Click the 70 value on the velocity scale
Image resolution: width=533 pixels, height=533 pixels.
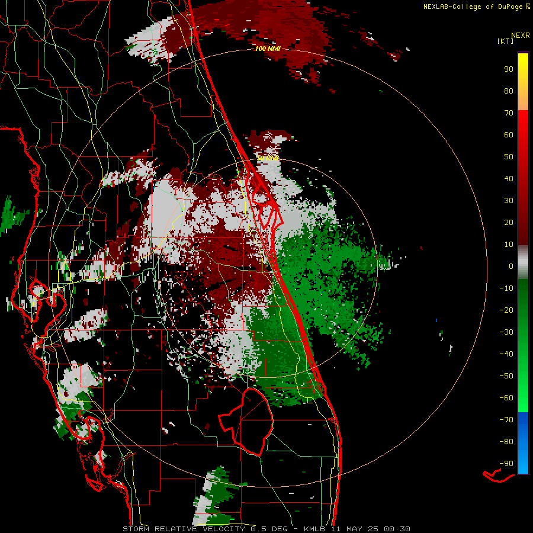[509, 113]
